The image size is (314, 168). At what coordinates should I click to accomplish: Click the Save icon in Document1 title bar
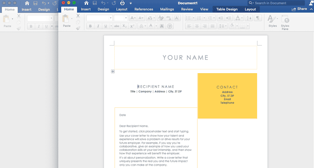[95, 3]
